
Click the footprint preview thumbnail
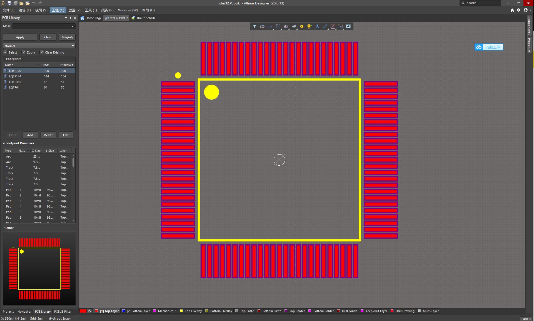tap(39, 269)
